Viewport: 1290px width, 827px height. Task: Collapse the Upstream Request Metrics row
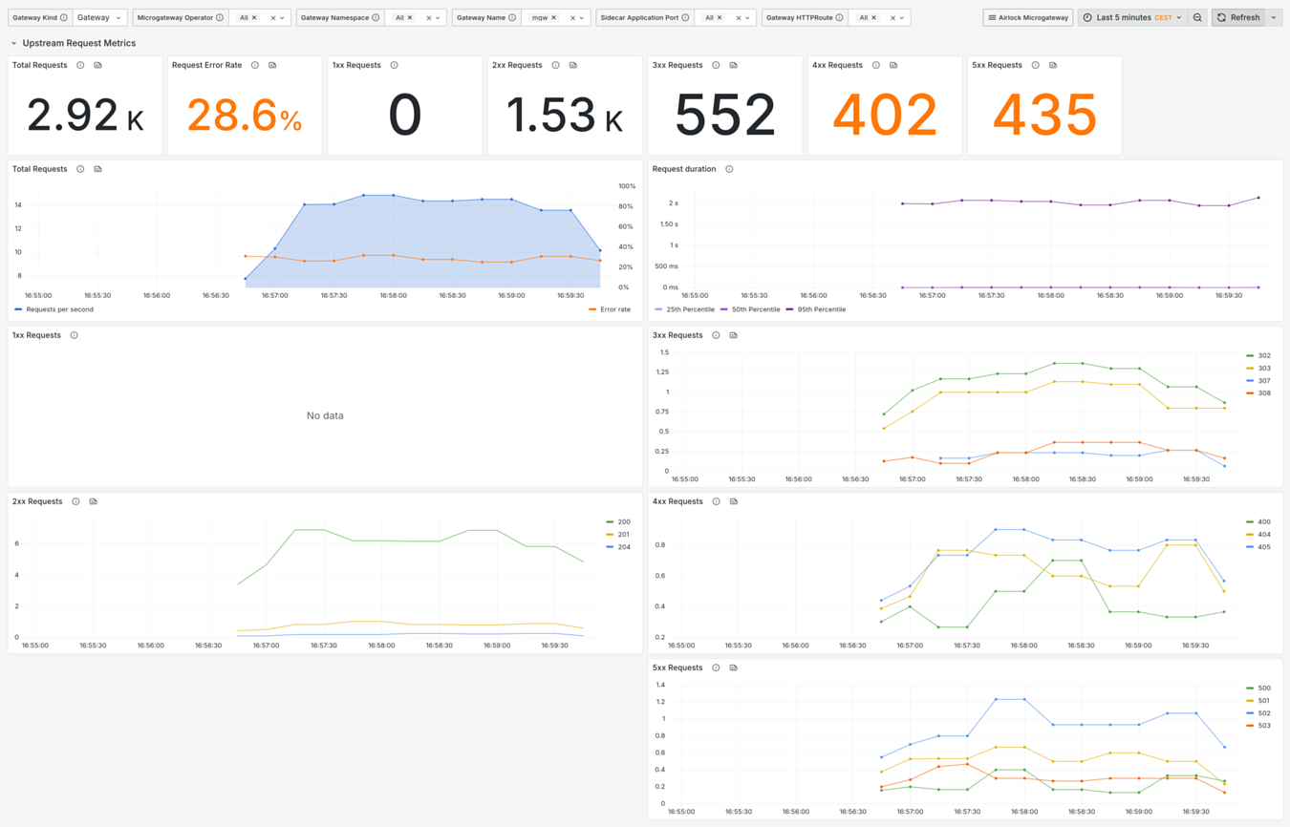point(14,43)
